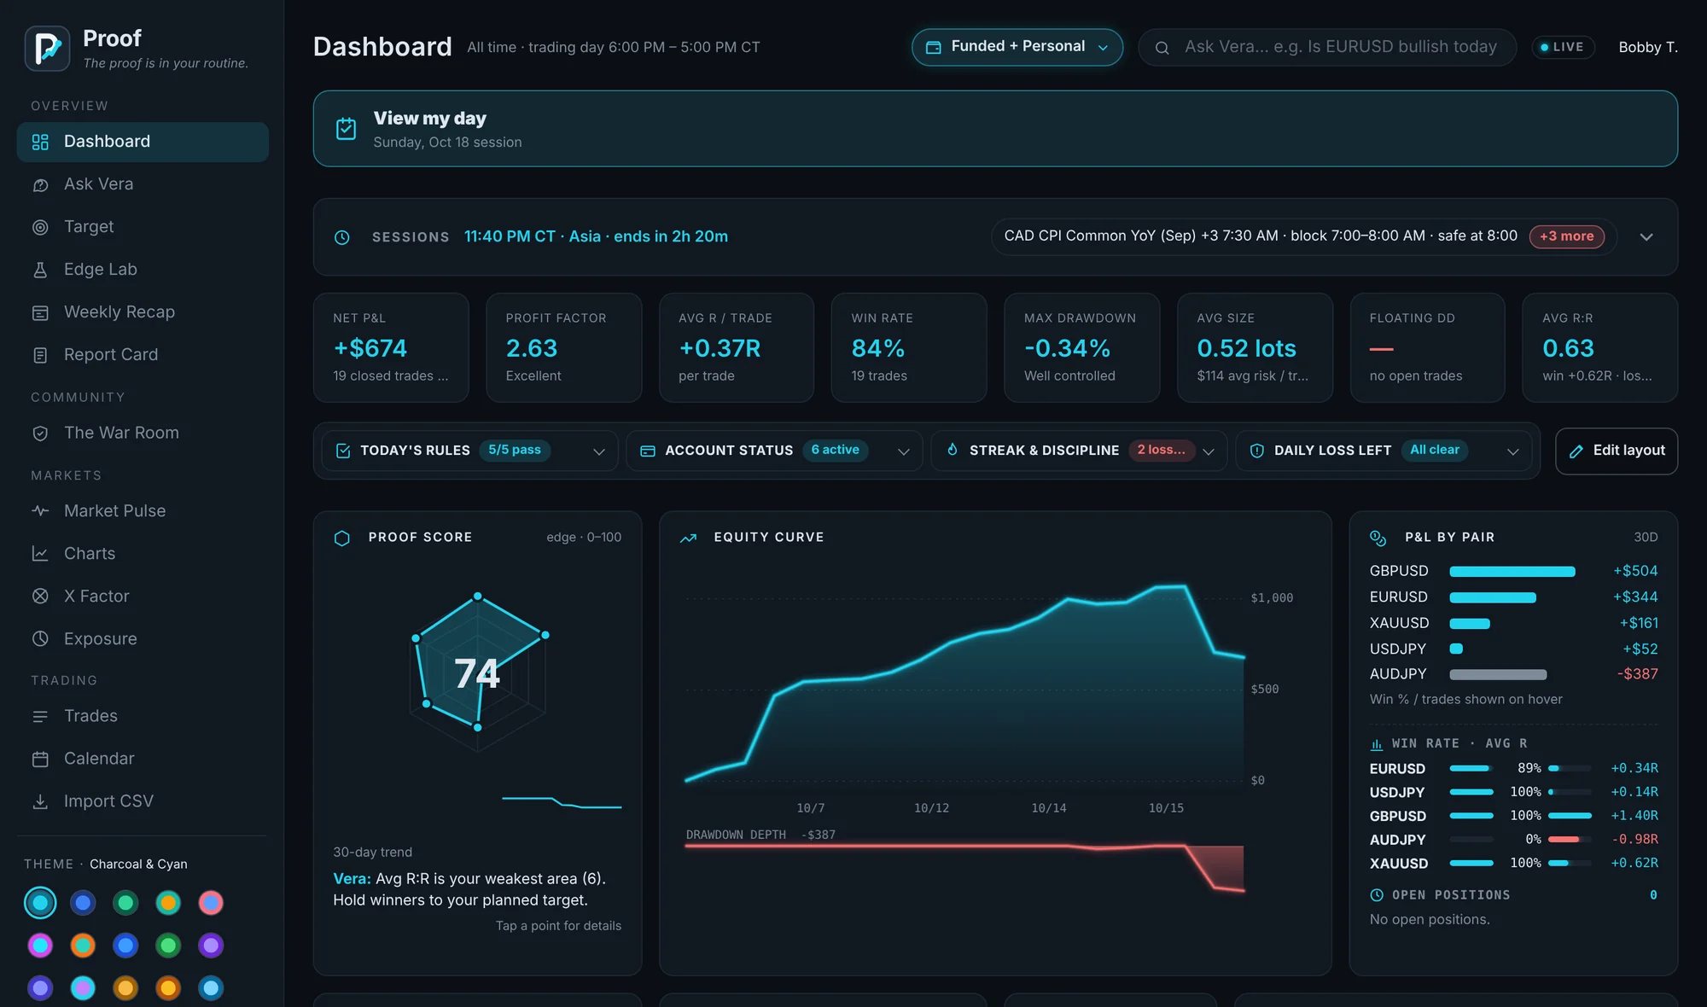Click the Target bullseye icon
Viewport: 1707px width, 1007px height.
pos(40,227)
